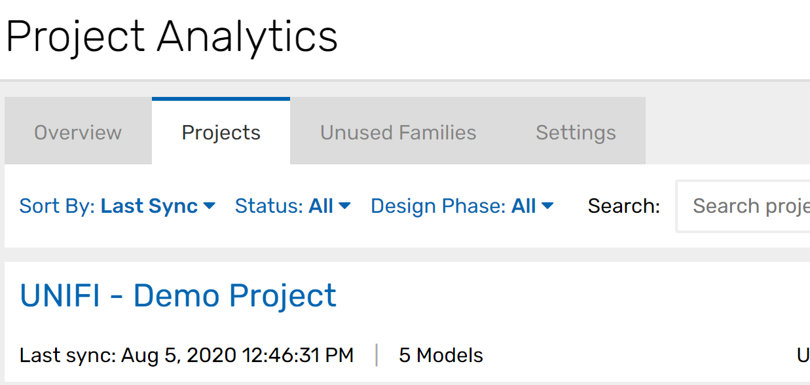
Task: Open the Design Phase: All dropdown
Action: click(x=462, y=206)
